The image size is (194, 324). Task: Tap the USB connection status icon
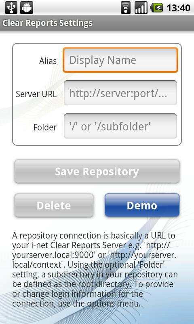pos(11,8)
